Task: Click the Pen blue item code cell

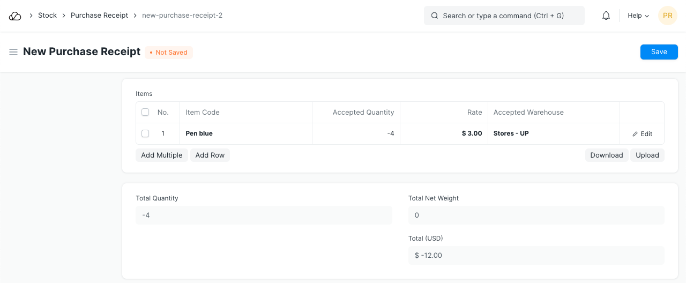Action: point(245,133)
